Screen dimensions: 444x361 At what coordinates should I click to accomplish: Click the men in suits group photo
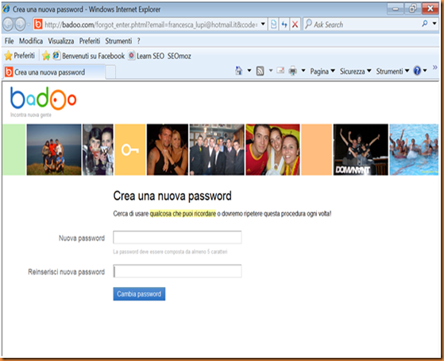217,149
